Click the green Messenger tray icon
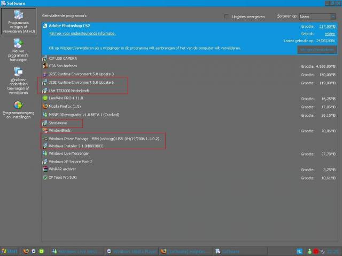Viewport: 342px width, 256px height. (x=309, y=251)
